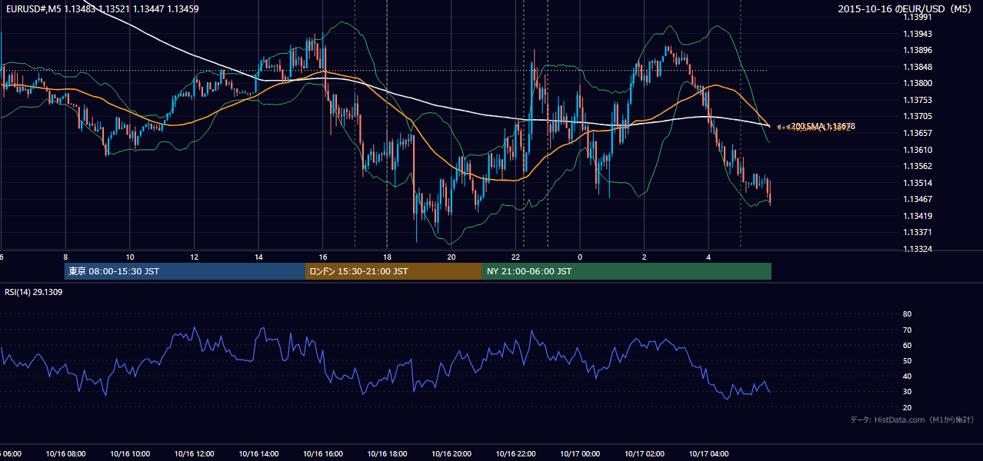Click the 10/17 04:00 time label
Screen dimensions: 983x461
click(708, 454)
